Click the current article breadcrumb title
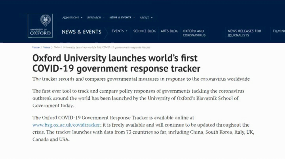This screenshot has height=160, width=285. pos(102,47)
